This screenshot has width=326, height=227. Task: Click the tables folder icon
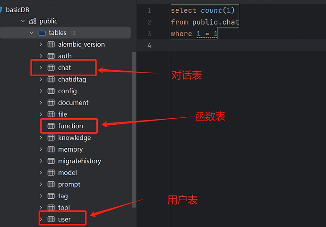click(42, 33)
